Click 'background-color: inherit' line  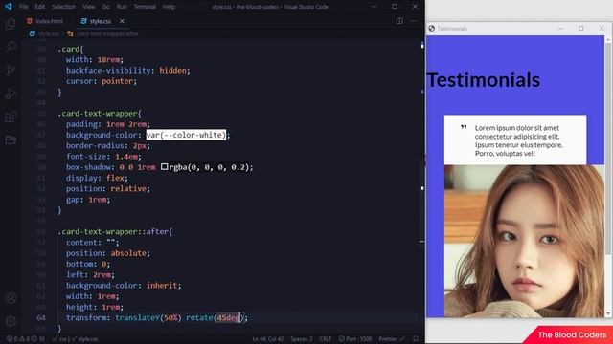[124, 286]
